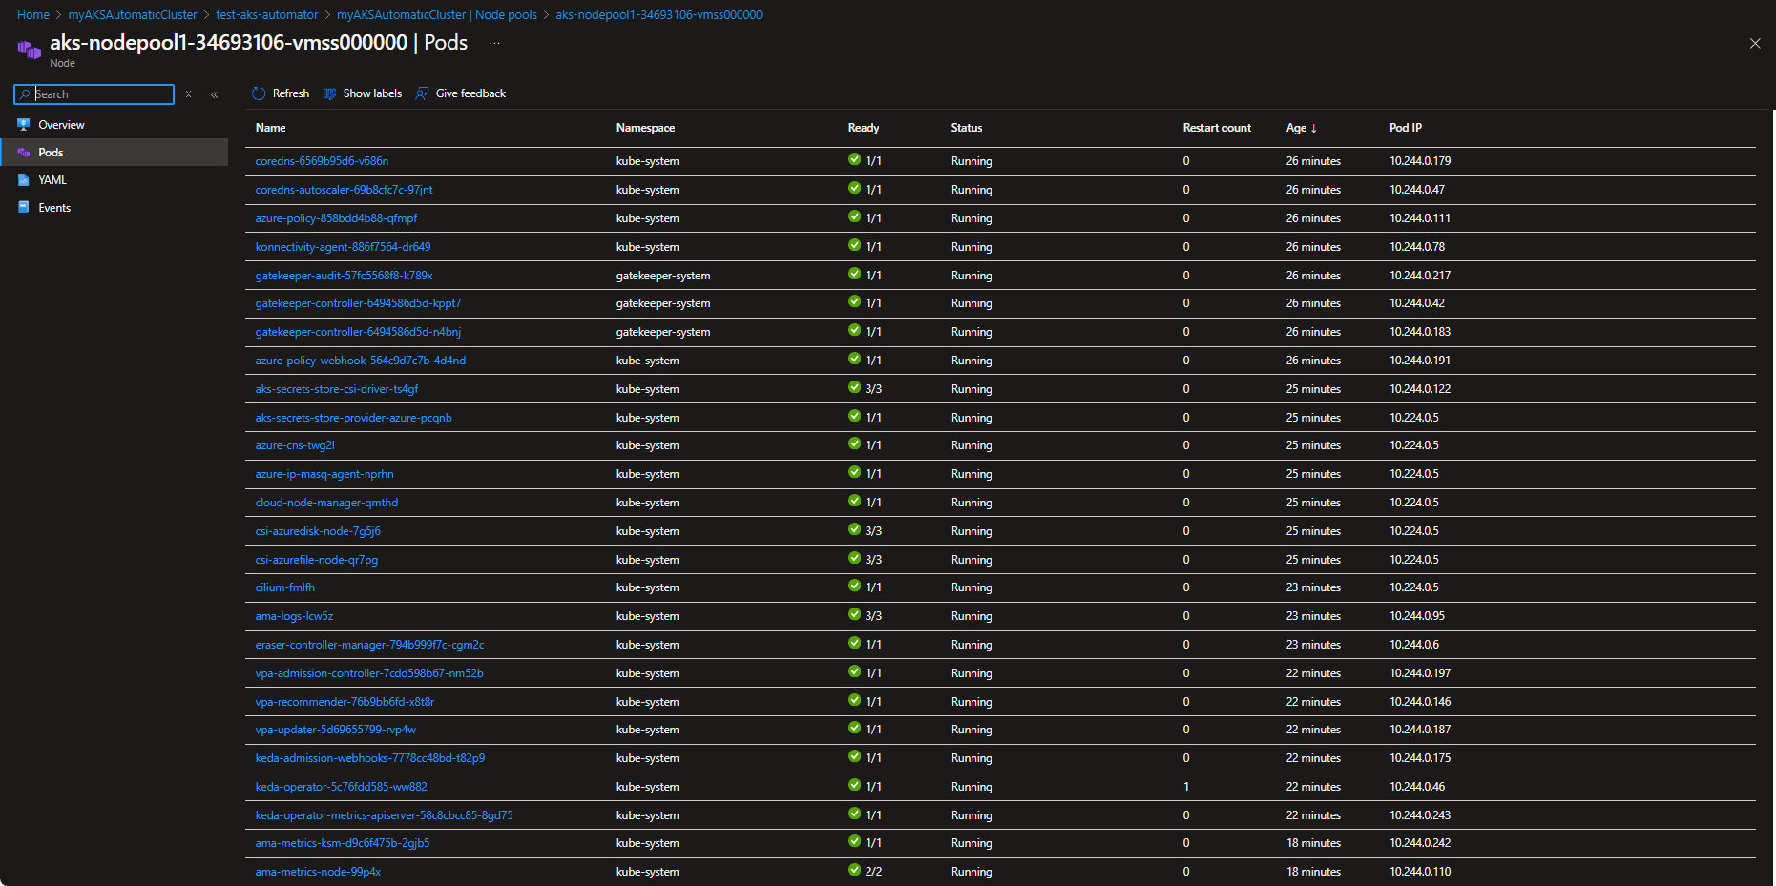The image size is (1776, 886).
Task: Click the Events sidebar icon
Action: [x=24, y=208]
